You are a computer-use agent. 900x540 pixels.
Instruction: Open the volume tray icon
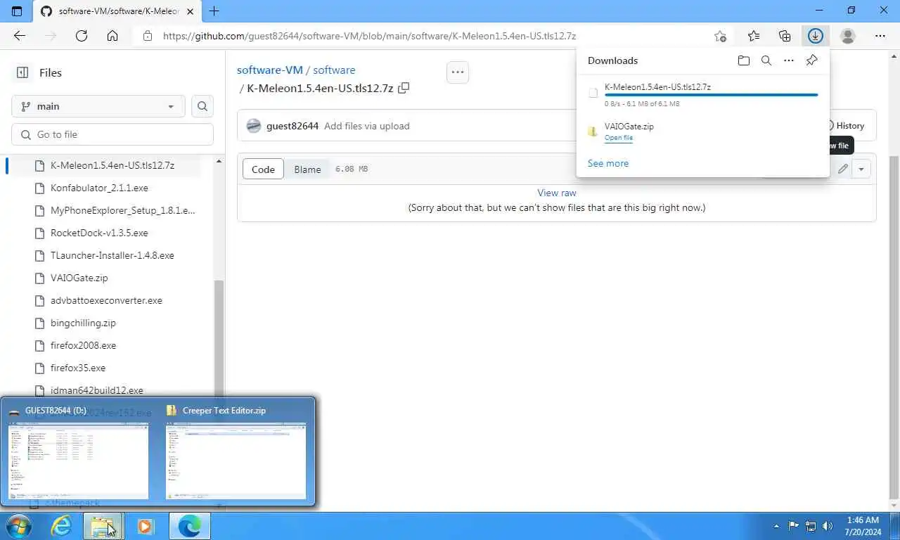point(828,526)
